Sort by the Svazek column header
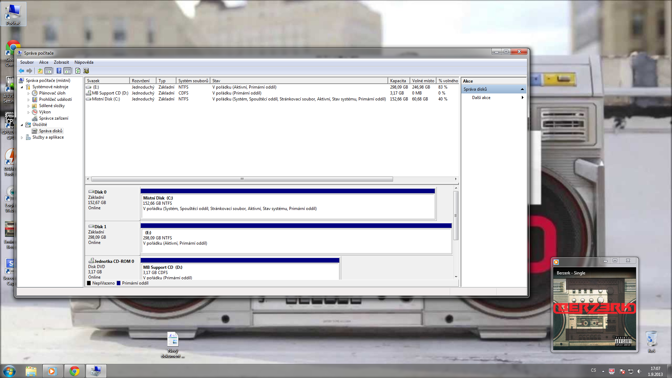The width and height of the screenshot is (672, 378). [107, 81]
